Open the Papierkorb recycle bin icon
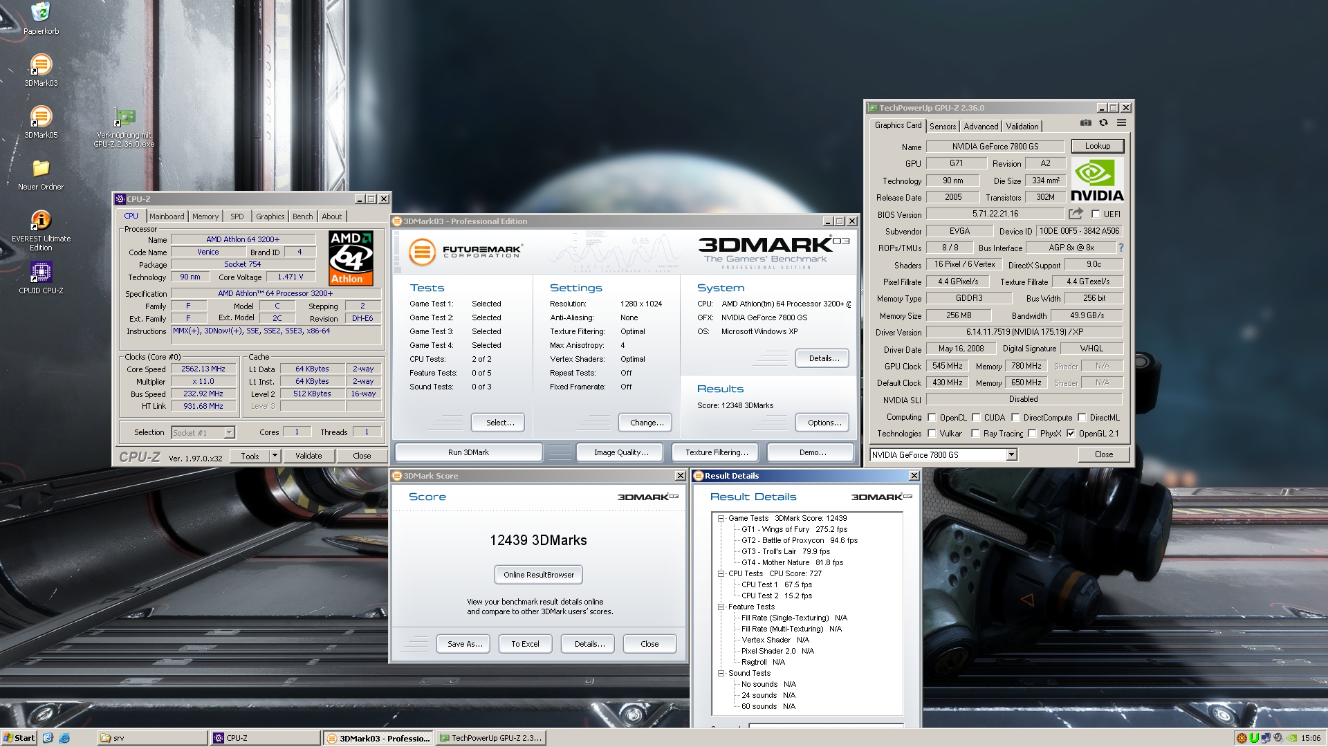This screenshot has height=747, width=1328. tap(41, 12)
